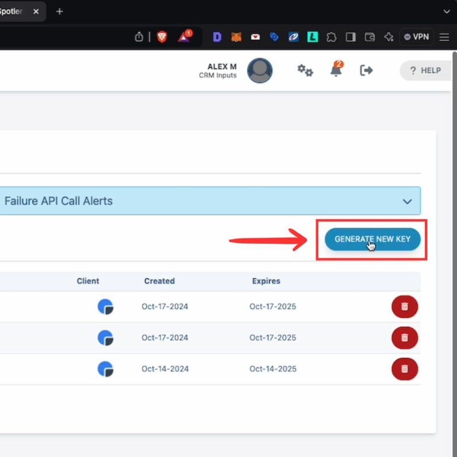Open notifications bell with 2 badge
The image size is (457, 457).
pos(337,69)
